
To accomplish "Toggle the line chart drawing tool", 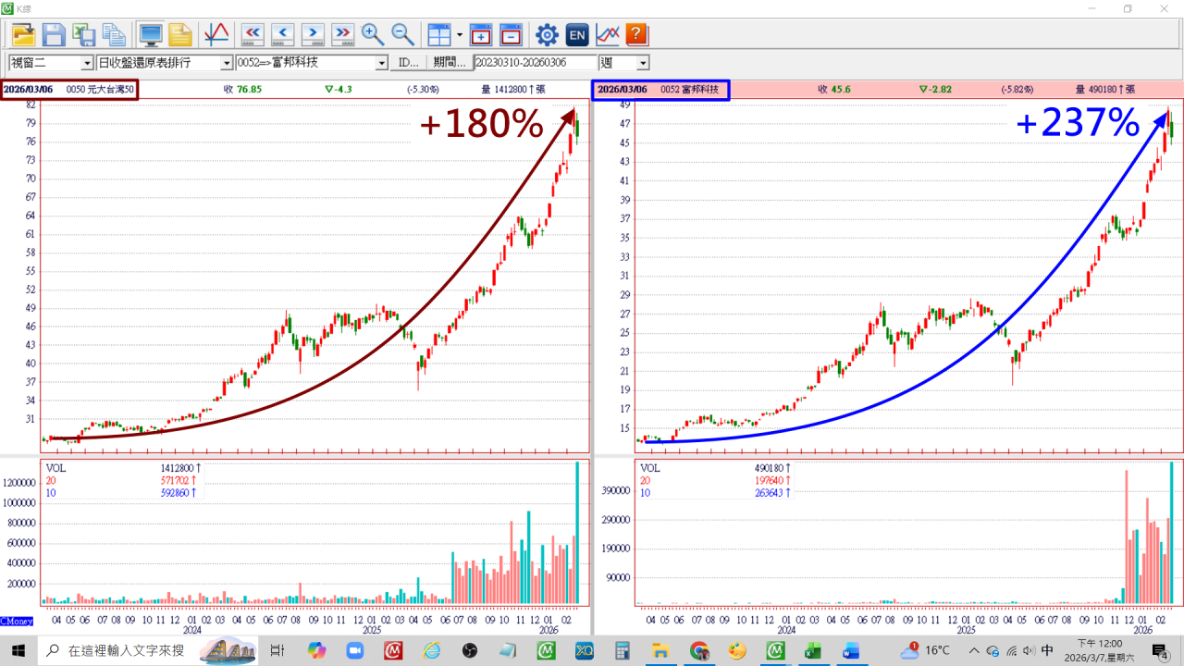I will pos(216,35).
